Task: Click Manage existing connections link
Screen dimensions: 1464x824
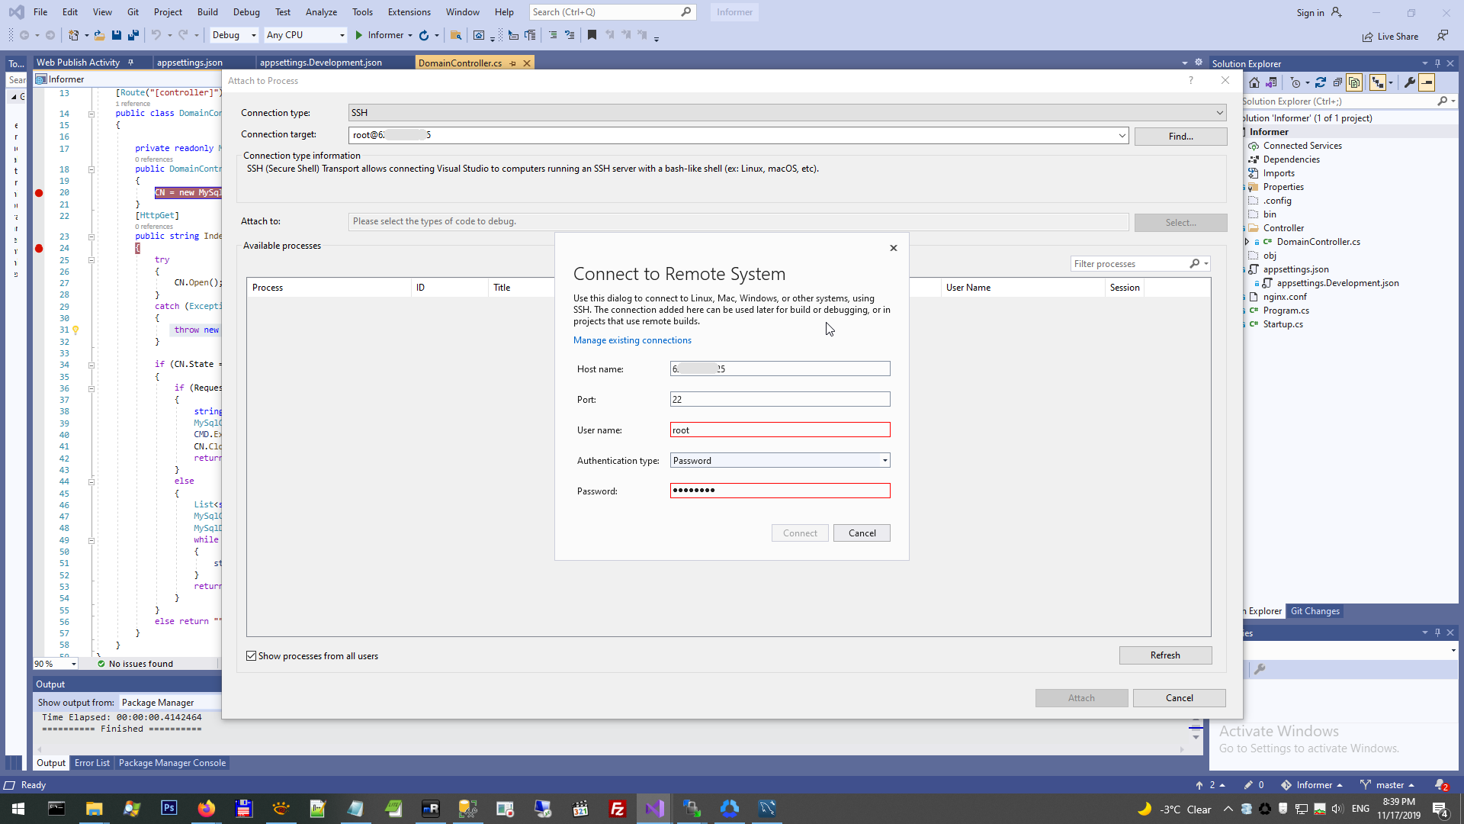Action: 632,340
